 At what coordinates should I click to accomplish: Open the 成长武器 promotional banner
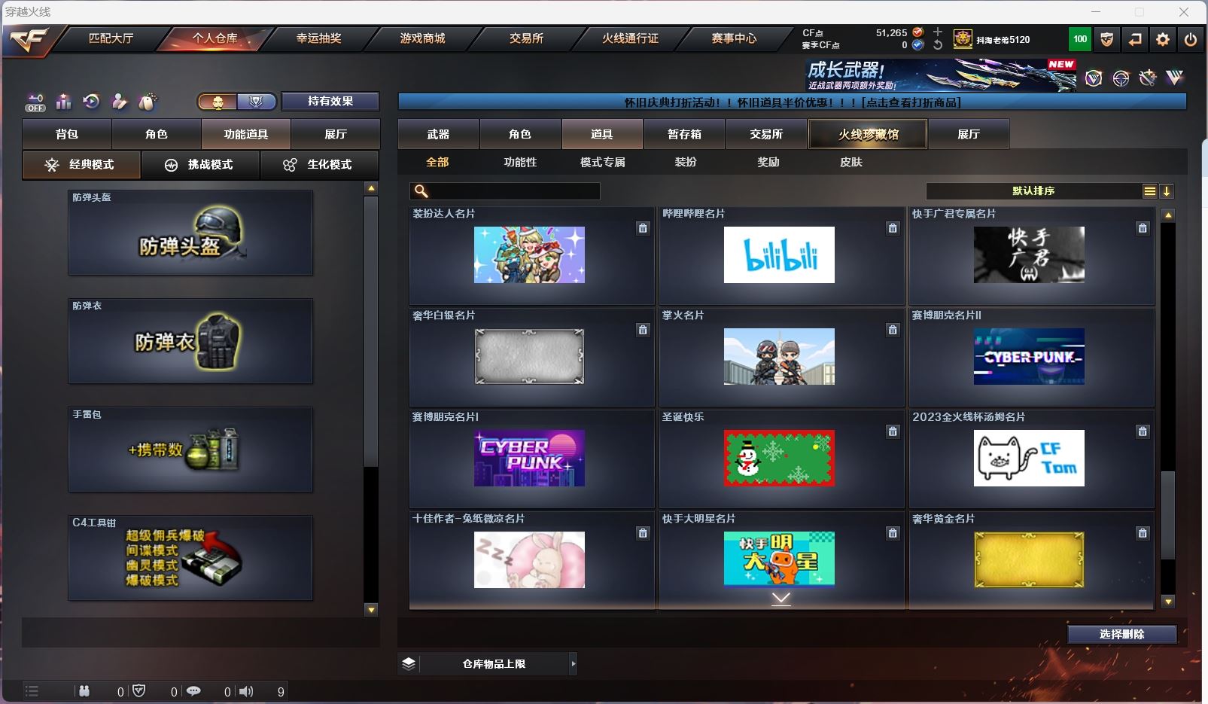[942, 75]
